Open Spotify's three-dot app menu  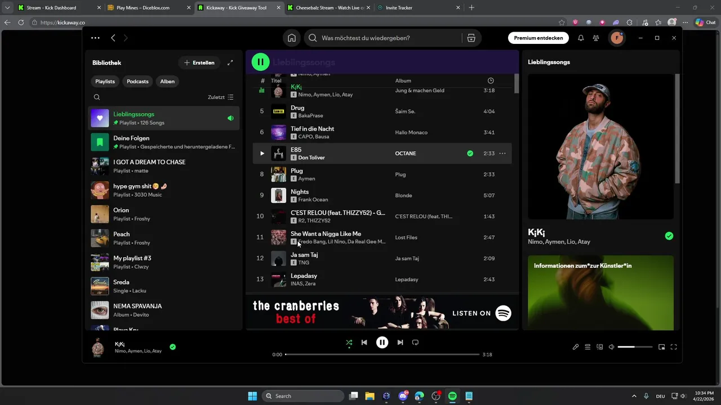click(x=95, y=38)
